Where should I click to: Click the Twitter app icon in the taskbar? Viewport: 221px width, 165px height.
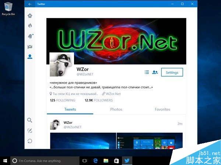127,161
